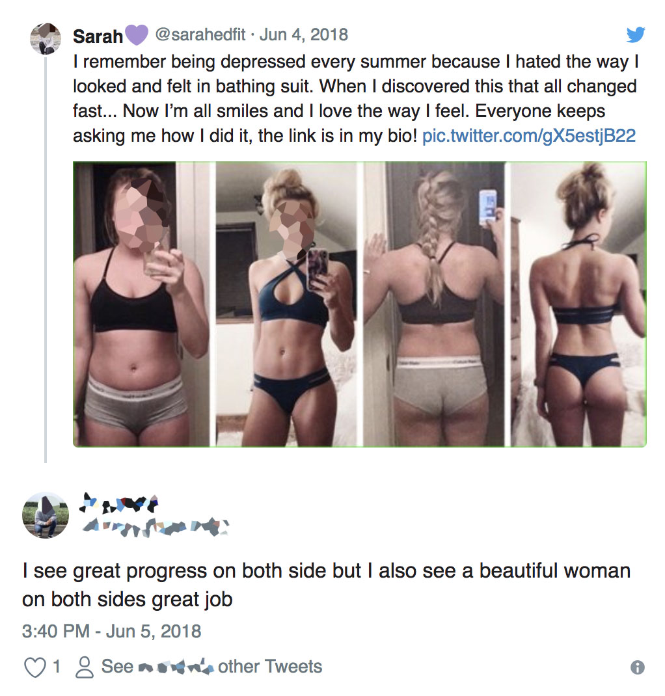665x696 pixels.
Task: Open the 3:40 PM - Jun 5, 2018 timestamp
Action: (111, 631)
